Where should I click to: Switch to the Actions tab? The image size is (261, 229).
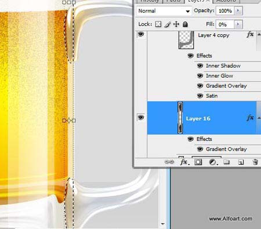point(226,1)
